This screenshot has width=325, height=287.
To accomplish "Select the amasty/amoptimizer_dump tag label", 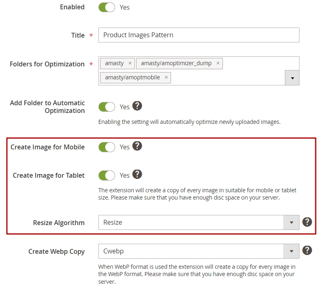I will [176, 63].
